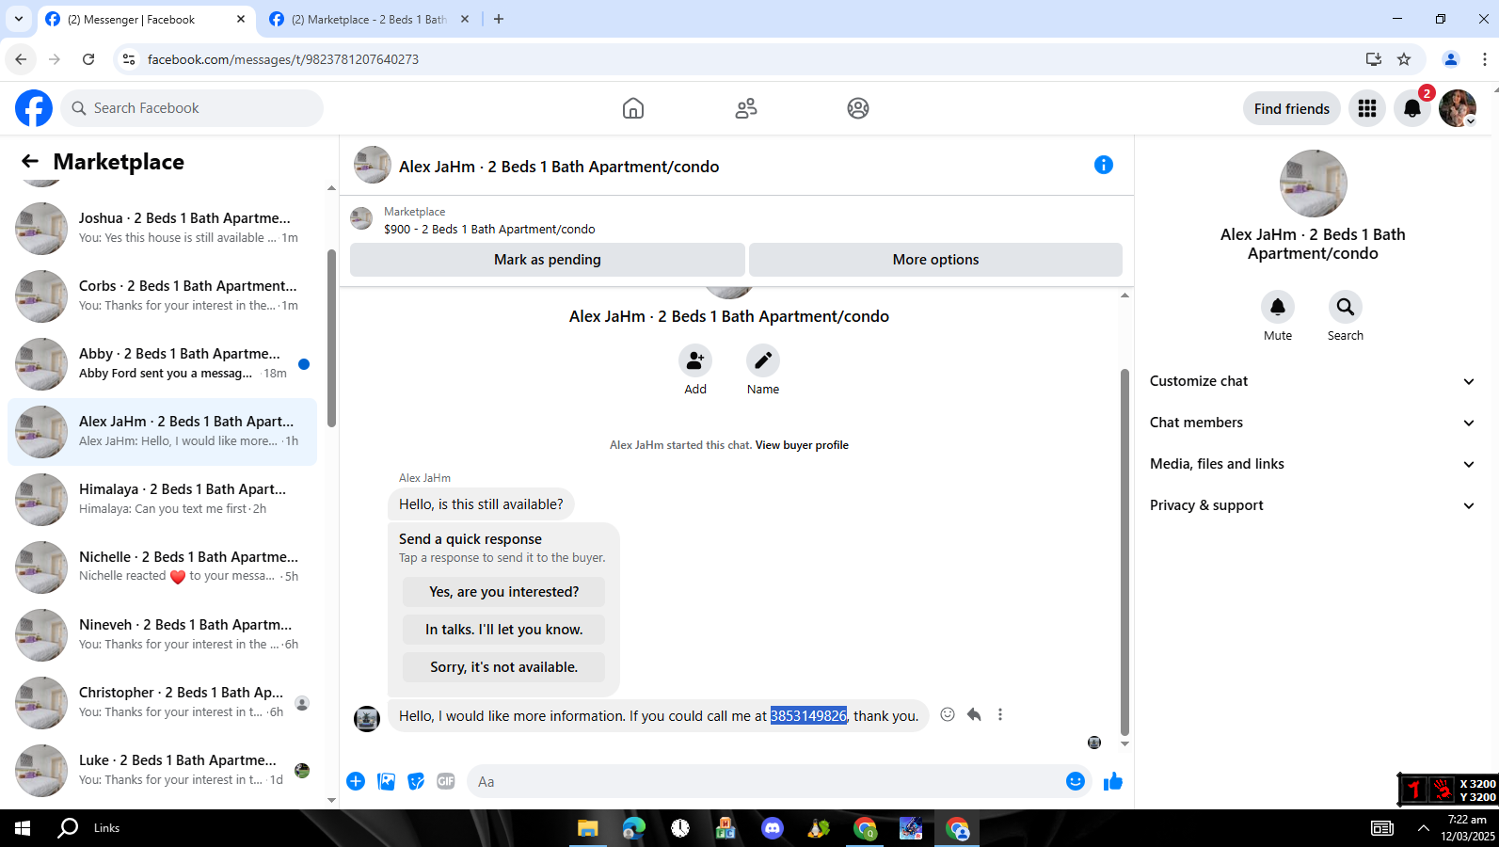The width and height of the screenshot is (1499, 847).
Task: Open Luke's conversation
Action: 162,771
